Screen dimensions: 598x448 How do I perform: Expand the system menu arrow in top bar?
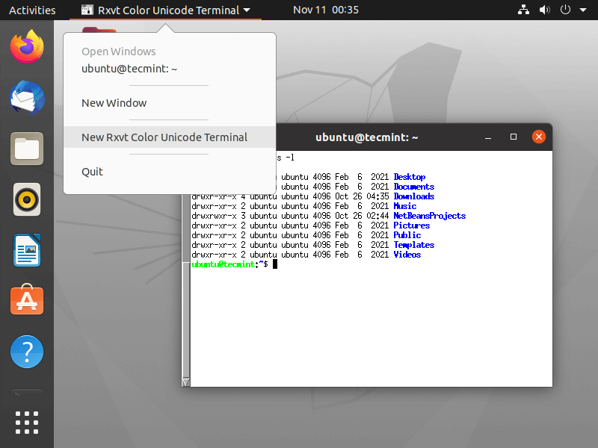coord(583,10)
